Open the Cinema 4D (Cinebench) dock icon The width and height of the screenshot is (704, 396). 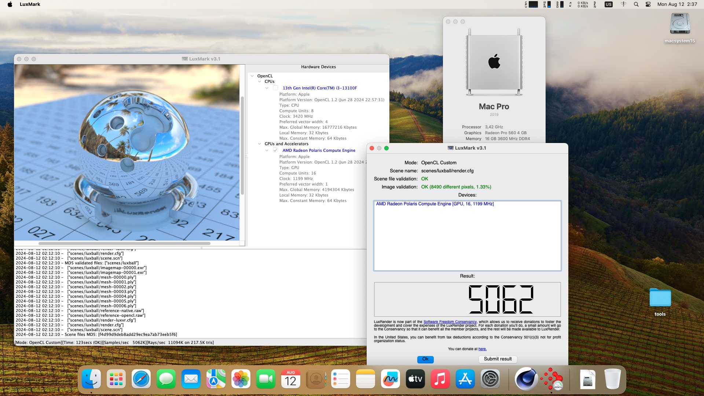click(526, 379)
